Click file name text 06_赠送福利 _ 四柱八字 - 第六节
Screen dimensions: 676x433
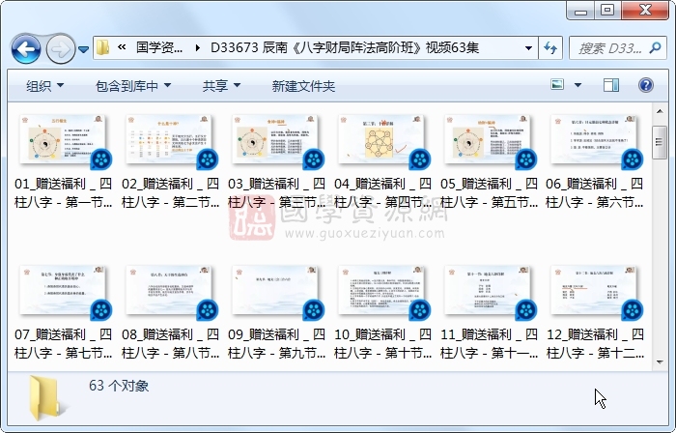pos(595,192)
